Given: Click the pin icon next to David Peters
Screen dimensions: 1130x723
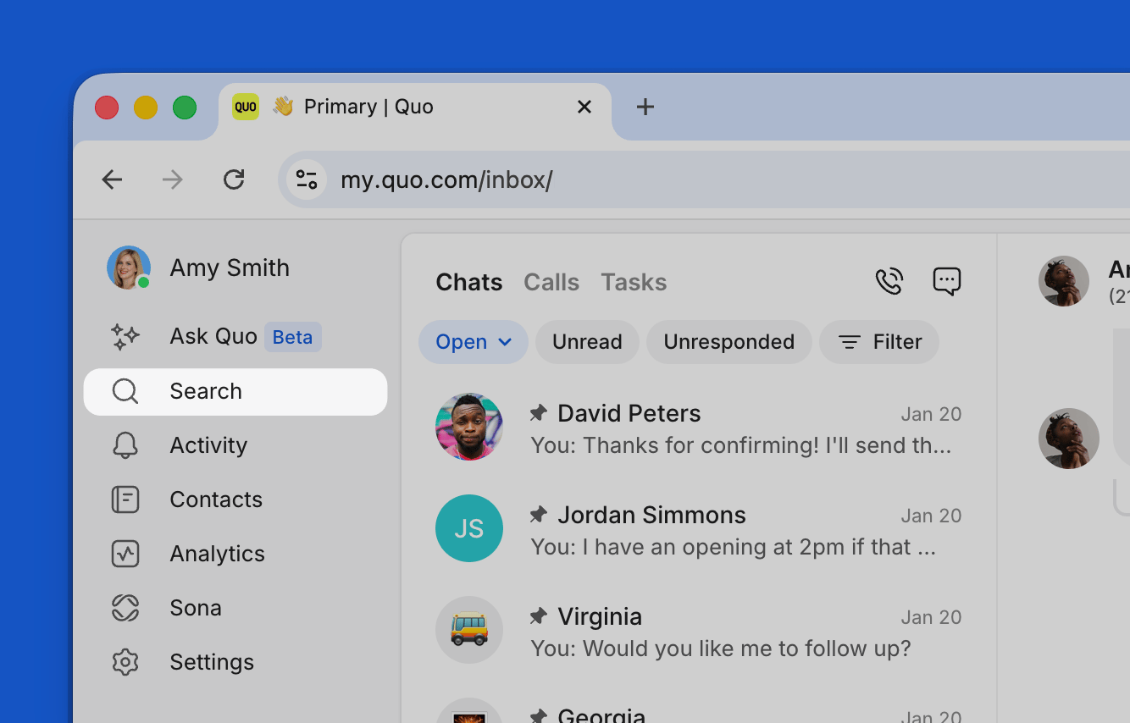Looking at the screenshot, I should [x=538, y=413].
